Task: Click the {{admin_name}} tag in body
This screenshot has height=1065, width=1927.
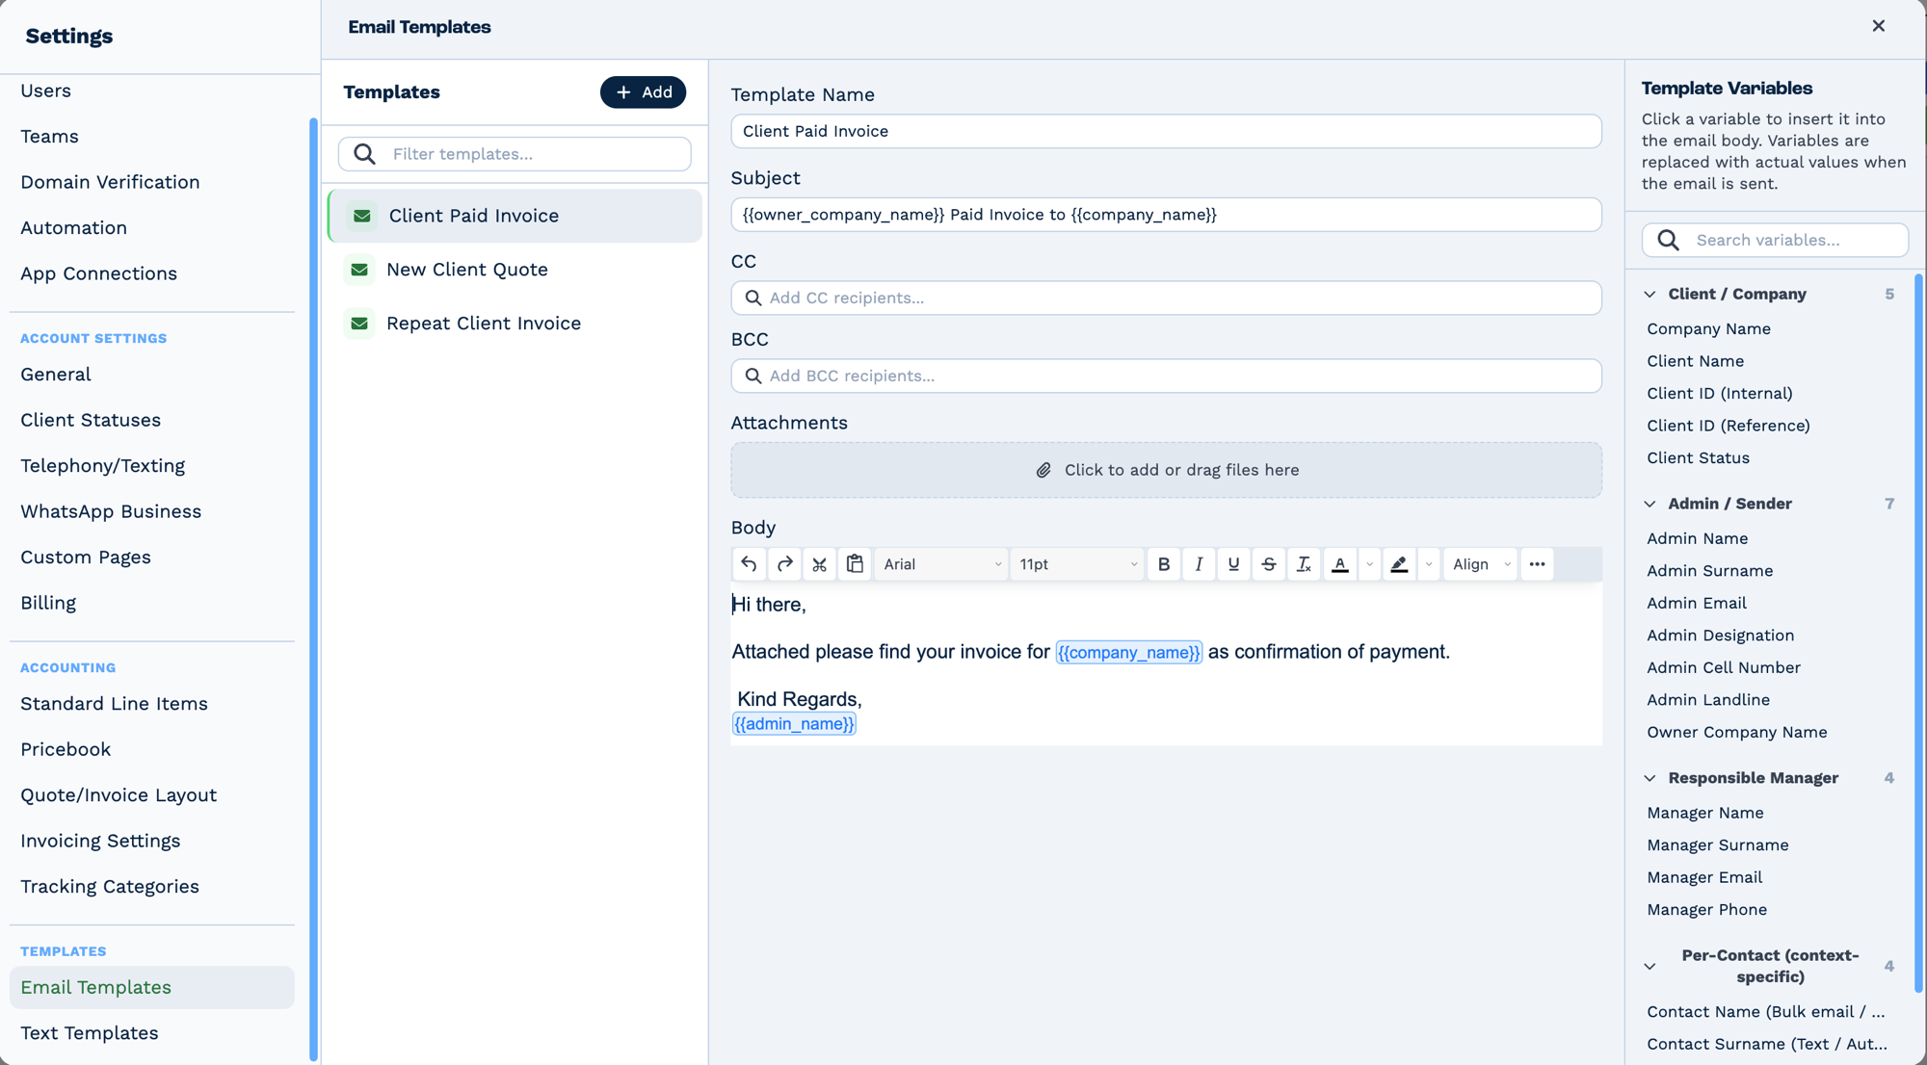Action: point(794,724)
